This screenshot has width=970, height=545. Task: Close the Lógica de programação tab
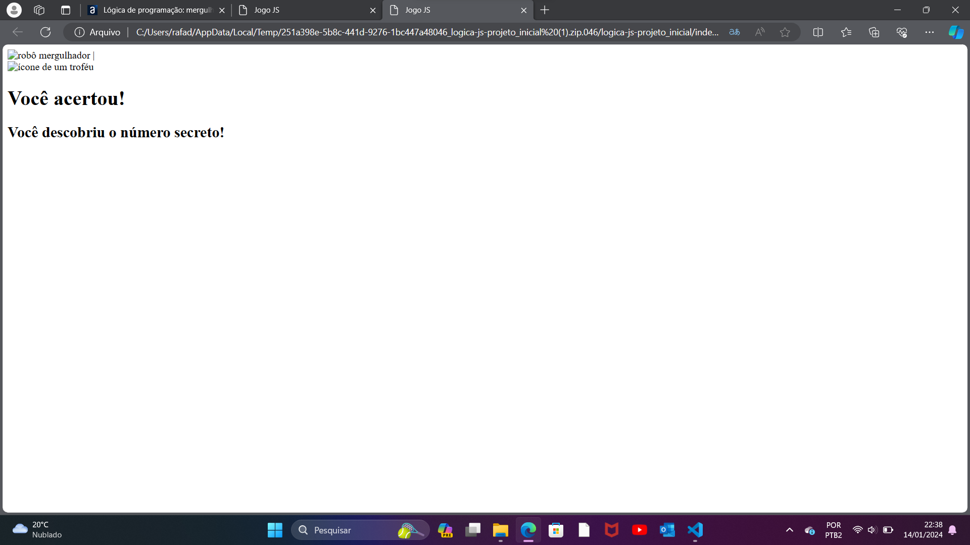(222, 10)
